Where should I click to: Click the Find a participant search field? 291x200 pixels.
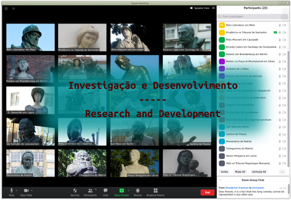[252, 16]
